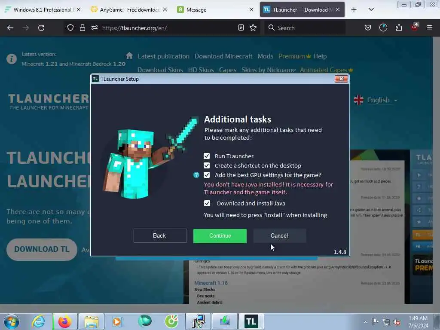Screen dimensions: 440x330
Task: Open the Help menu link
Action: pos(320,56)
